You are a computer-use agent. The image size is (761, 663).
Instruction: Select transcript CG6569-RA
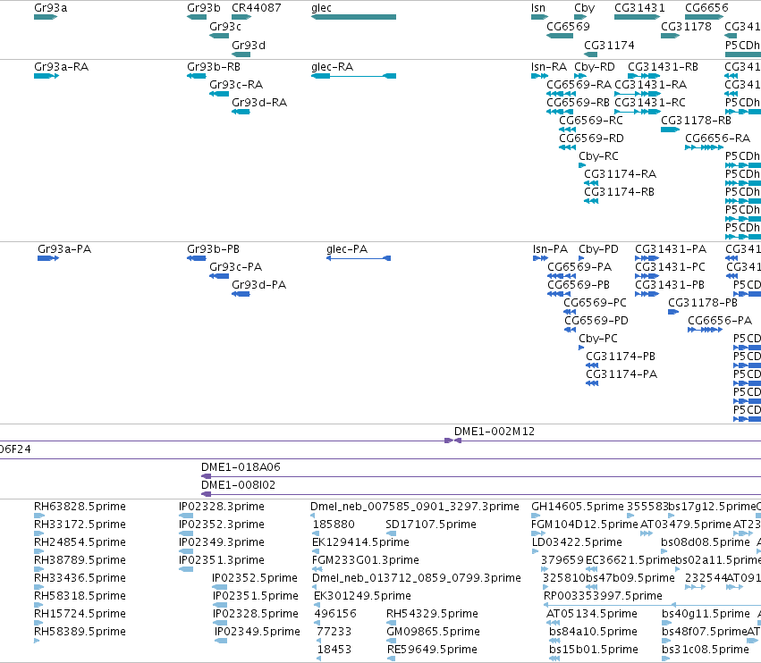(x=579, y=84)
